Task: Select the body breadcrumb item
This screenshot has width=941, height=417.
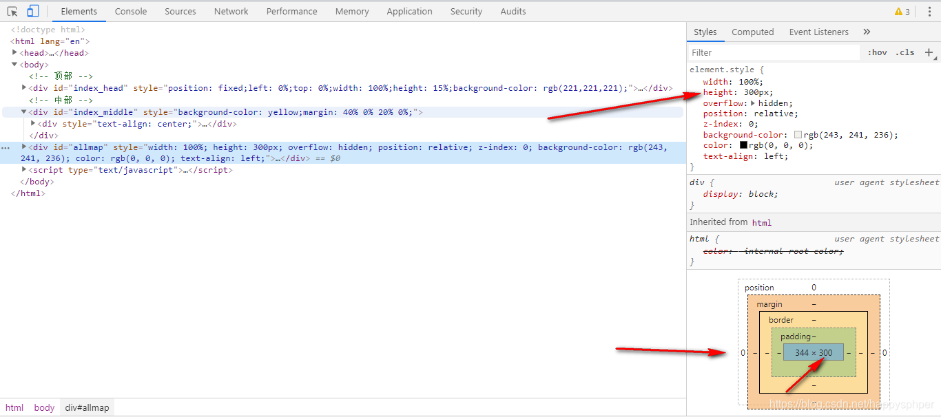Action: pyautogui.click(x=44, y=407)
